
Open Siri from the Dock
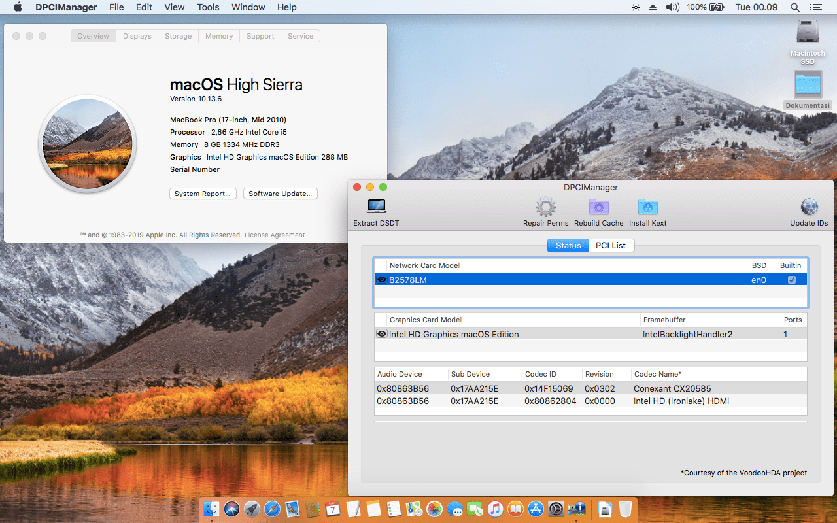(232, 509)
